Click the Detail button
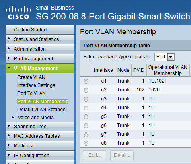Viewport: 191px width, 164px height. 122,155
